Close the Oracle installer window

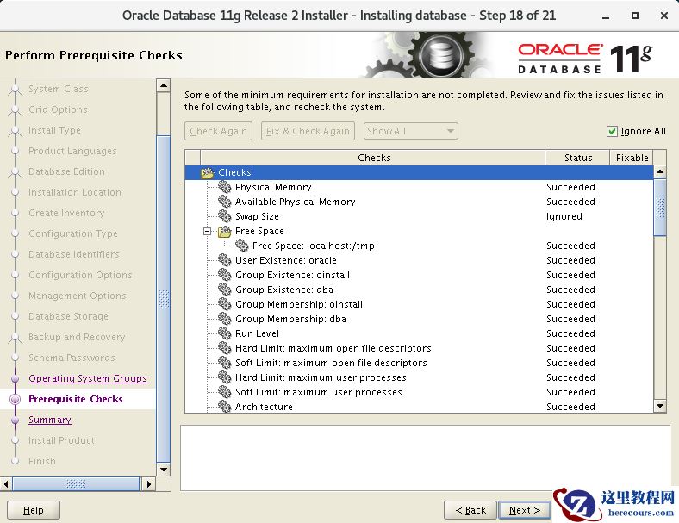[x=663, y=16]
